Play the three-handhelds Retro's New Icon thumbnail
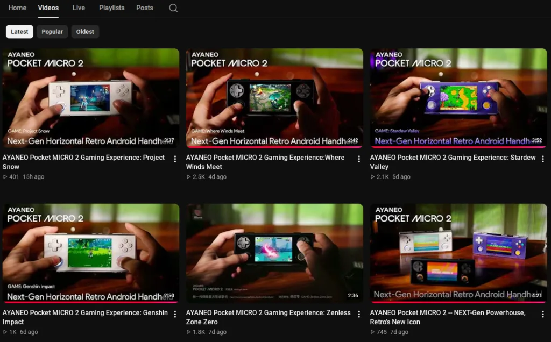 (458, 253)
